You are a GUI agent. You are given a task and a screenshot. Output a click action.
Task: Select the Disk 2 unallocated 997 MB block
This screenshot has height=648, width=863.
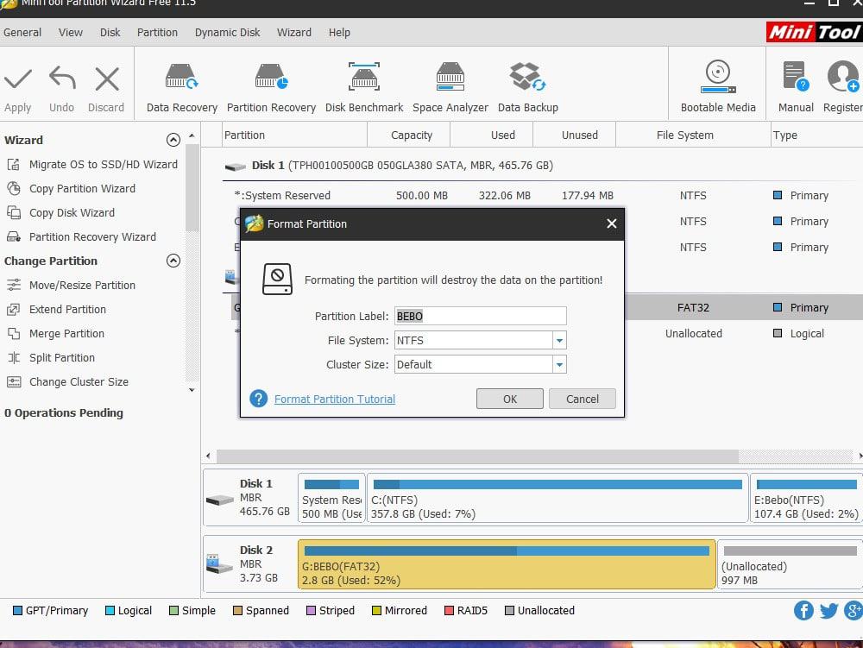791,564
